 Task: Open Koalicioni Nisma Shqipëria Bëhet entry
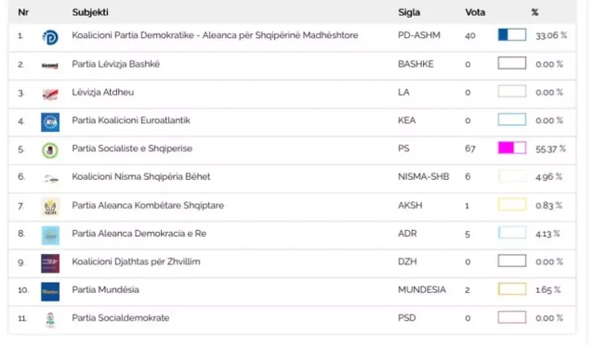coord(140,177)
